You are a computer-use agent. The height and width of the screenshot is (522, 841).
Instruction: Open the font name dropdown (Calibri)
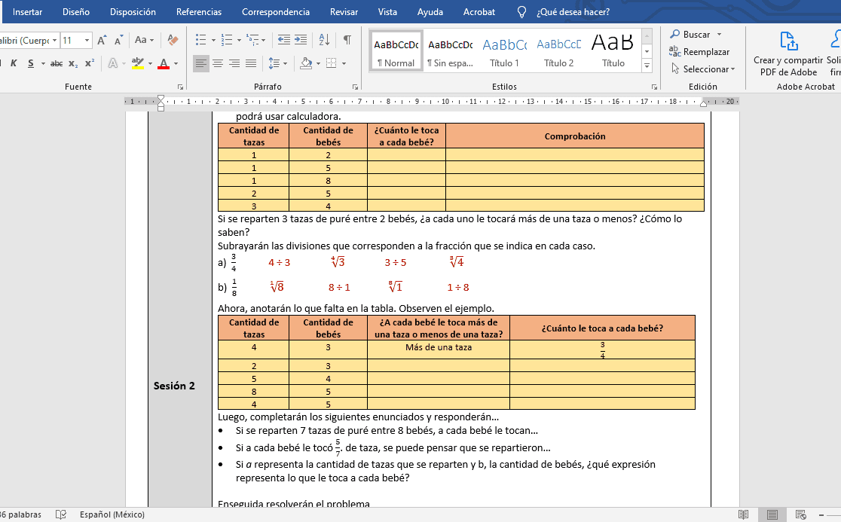[x=55, y=40]
